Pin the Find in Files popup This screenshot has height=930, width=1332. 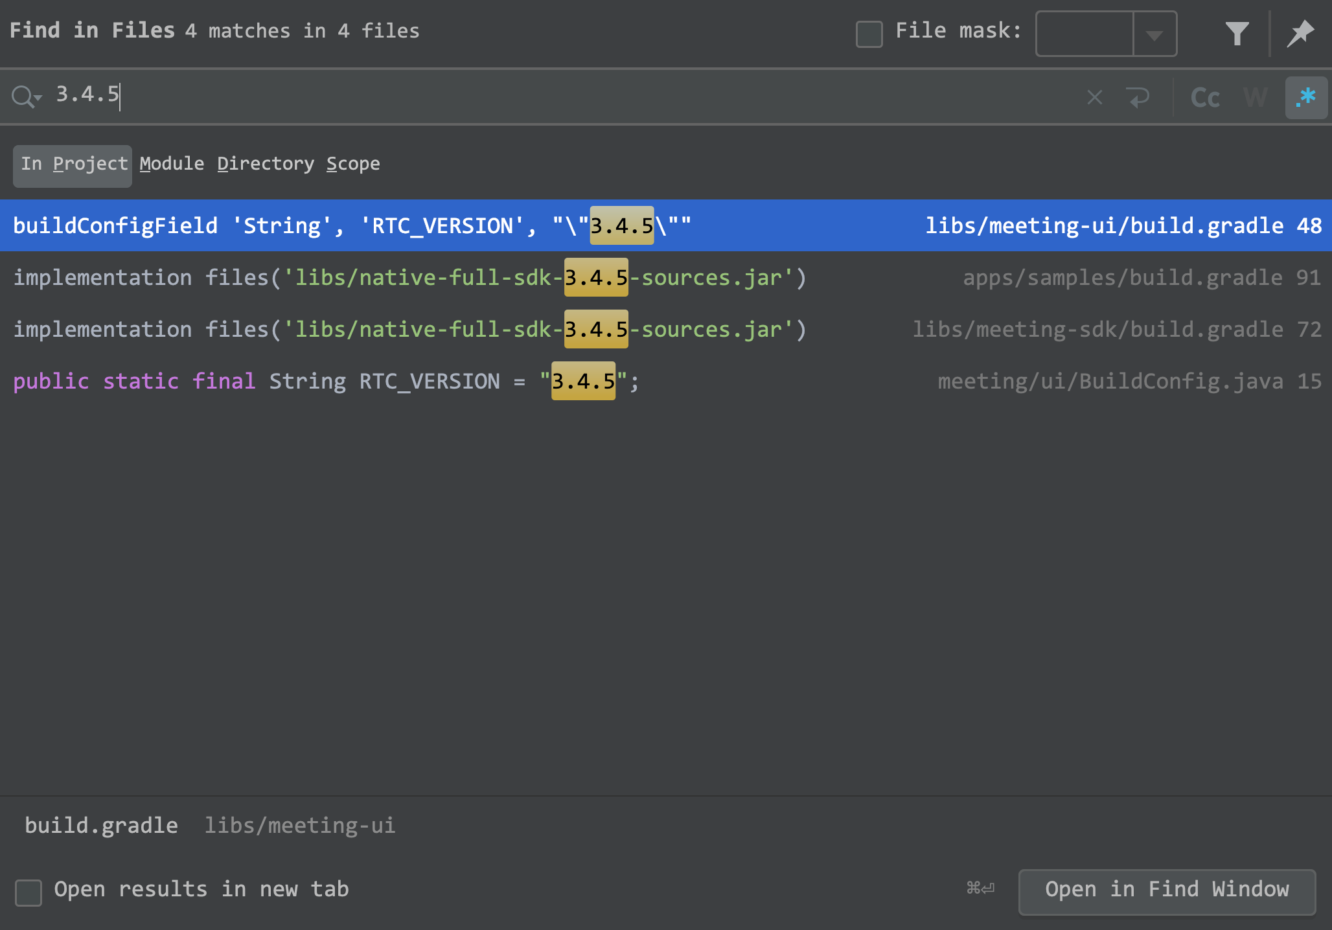click(1300, 33)
